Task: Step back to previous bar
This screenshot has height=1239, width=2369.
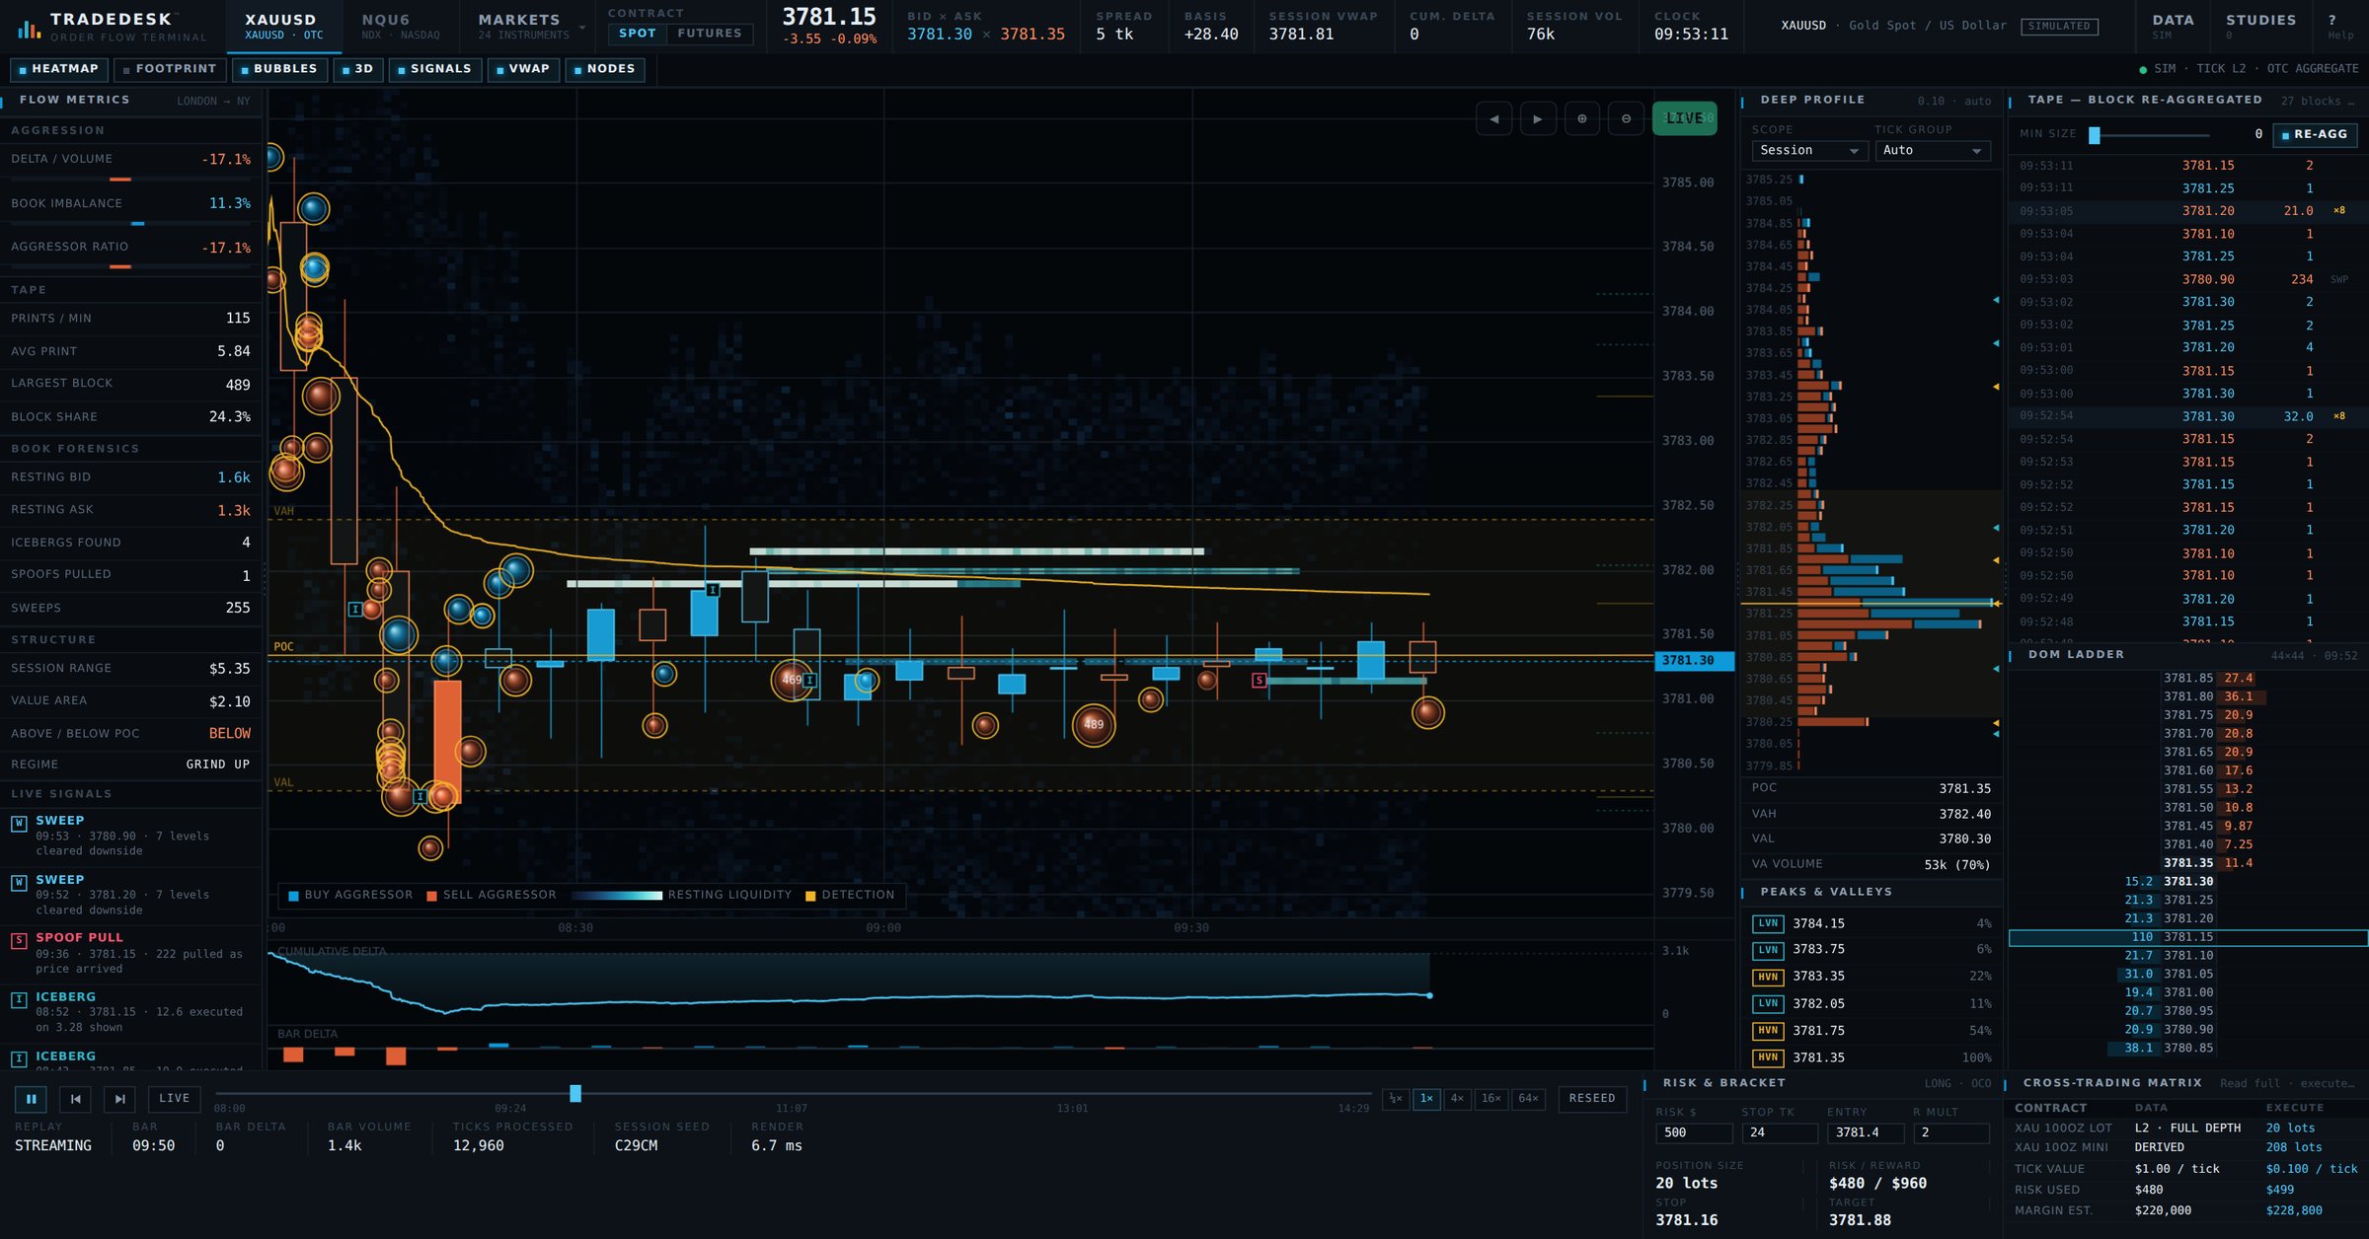Action: point(75,1098)
